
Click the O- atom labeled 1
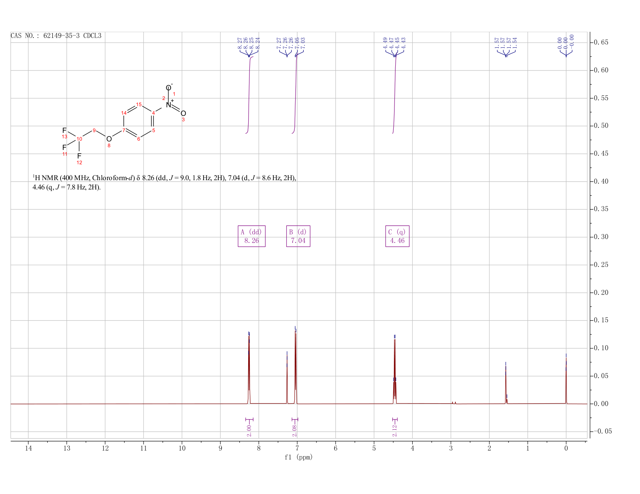tap(169, 88)
